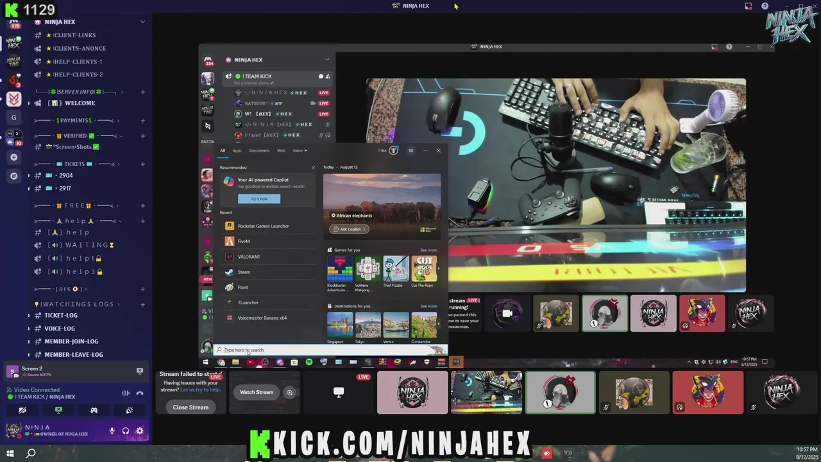Image resolution: width=821 pixels, height=462 pixels.
Task: Stop streaming Screen 2 with X icon
Action: (139, 371)
